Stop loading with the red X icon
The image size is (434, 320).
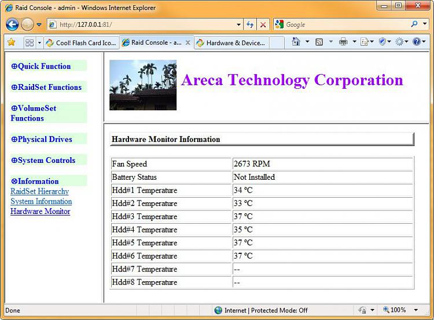click(x=263, y=25)
